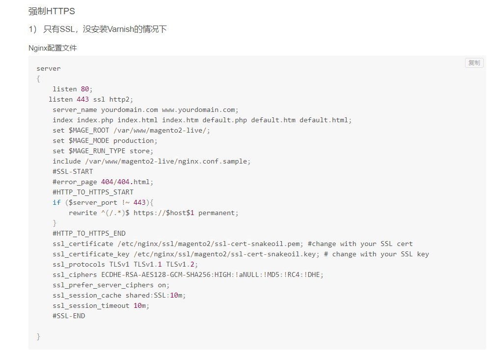Click the 强制HTTPS heading
This screenshot has height=356, width=493.
point(52,11)
